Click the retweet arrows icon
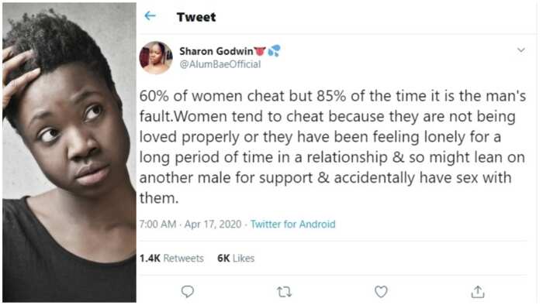Viewport: 543px width, 305px height. coord(285,292)
